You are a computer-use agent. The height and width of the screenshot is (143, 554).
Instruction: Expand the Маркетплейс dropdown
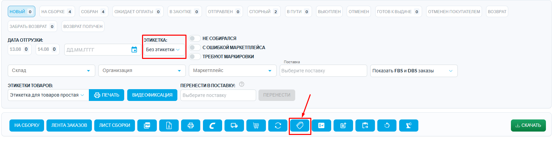tap(232, 71)
